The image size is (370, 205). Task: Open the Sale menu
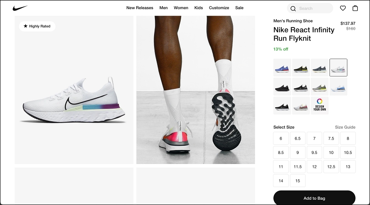point(239,8)
